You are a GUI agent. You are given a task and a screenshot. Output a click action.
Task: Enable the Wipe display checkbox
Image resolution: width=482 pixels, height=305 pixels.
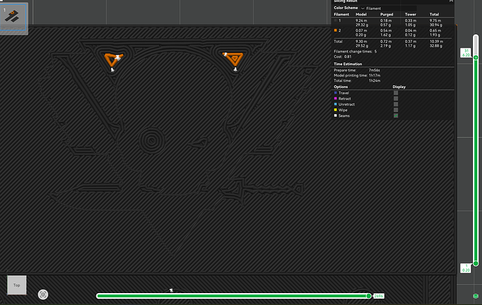click(x=396, y=110)
